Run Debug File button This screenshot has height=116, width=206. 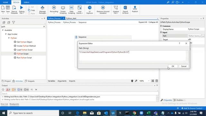(x=22, y=10)
